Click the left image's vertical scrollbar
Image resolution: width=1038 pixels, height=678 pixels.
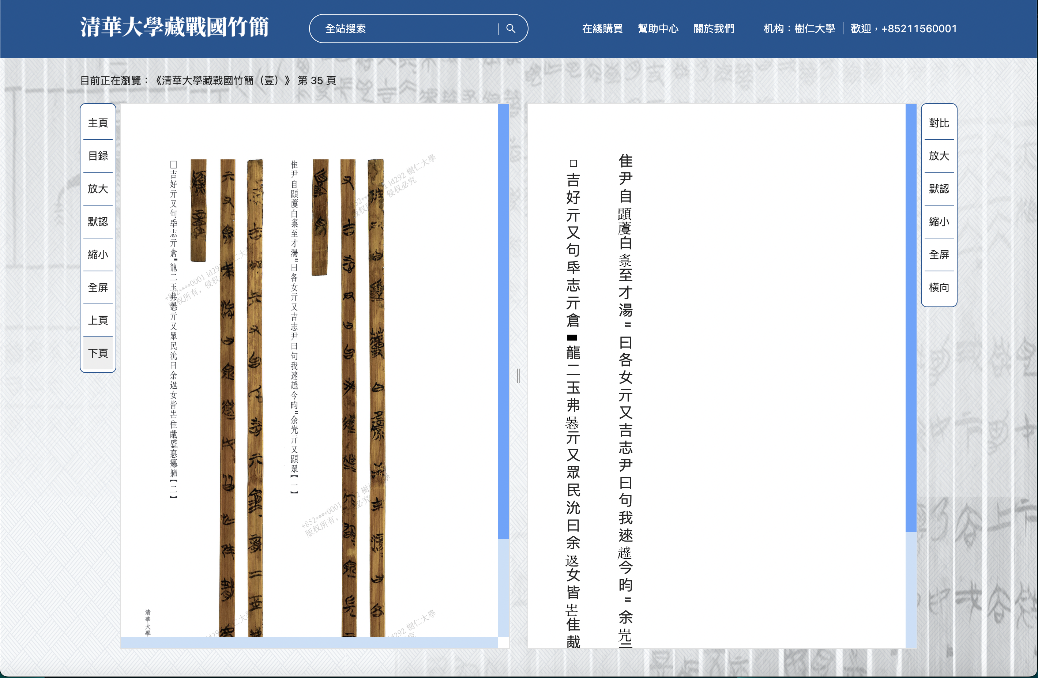tap(503, 321)
